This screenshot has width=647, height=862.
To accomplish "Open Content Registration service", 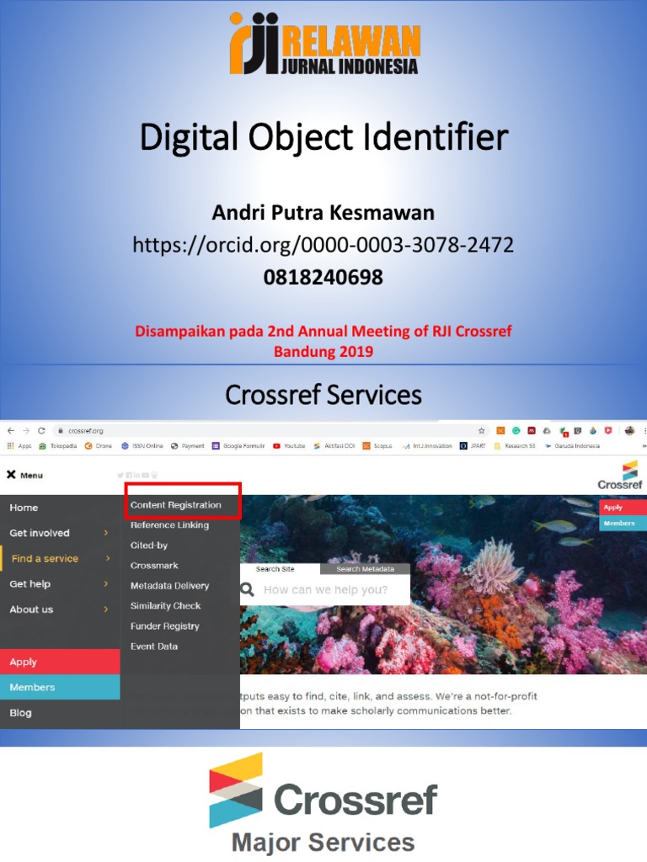I will (x=175, y=505).
